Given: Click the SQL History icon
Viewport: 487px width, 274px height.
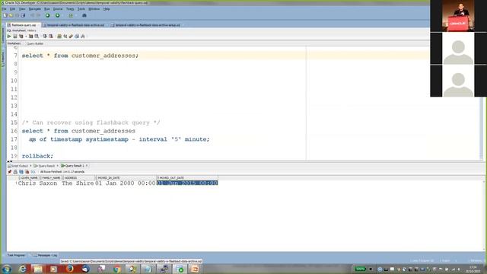Looking at the screenshot, I should 77,37.
